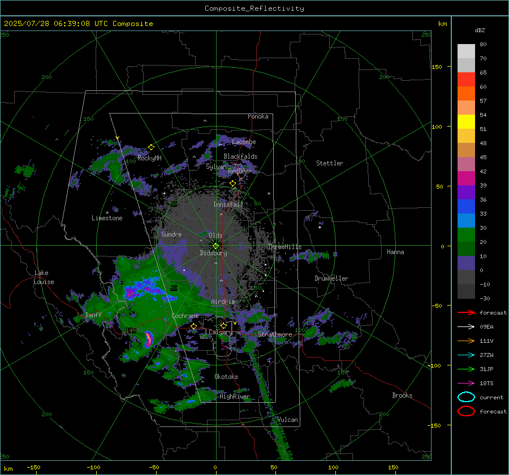509x475 pixels.
Task: Click the dBZ legend heading
Action: (x=480, y=30)
